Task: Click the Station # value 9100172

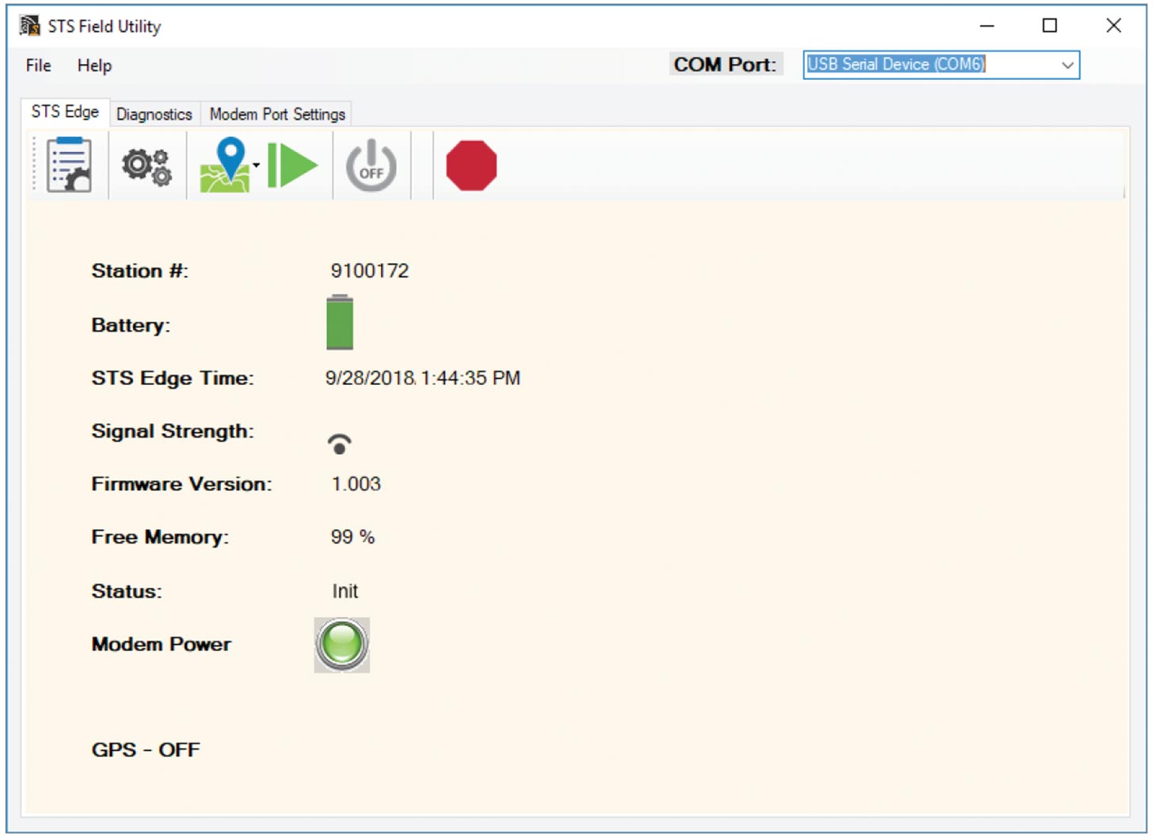Action: click(369, 270)
